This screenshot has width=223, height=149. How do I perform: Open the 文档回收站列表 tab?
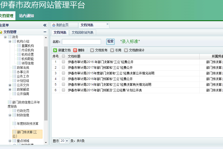[82, 32]
